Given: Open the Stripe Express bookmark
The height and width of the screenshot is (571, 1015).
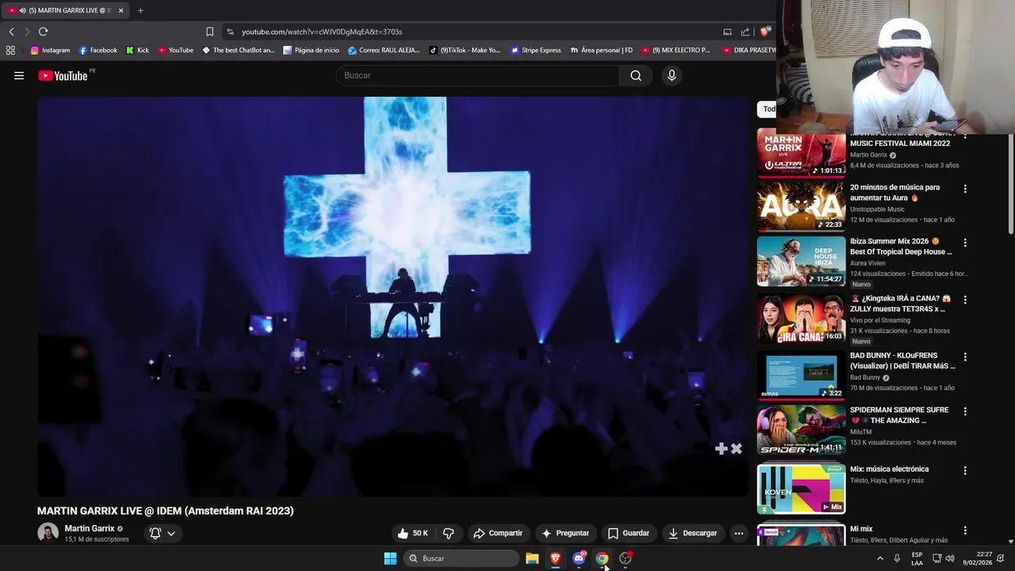Looking at the screenshot, I should [x=535, y=50].
